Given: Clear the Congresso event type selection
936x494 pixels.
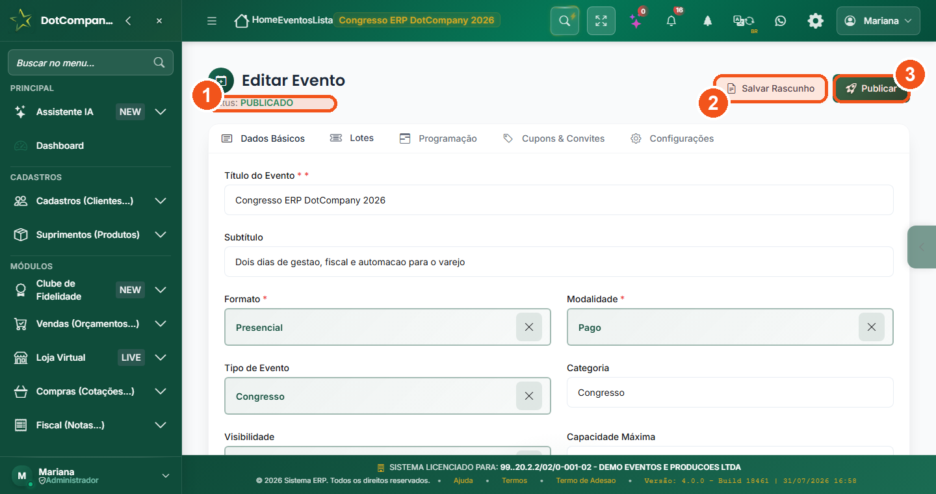Looking at the screenshot, I should [529, 396].
